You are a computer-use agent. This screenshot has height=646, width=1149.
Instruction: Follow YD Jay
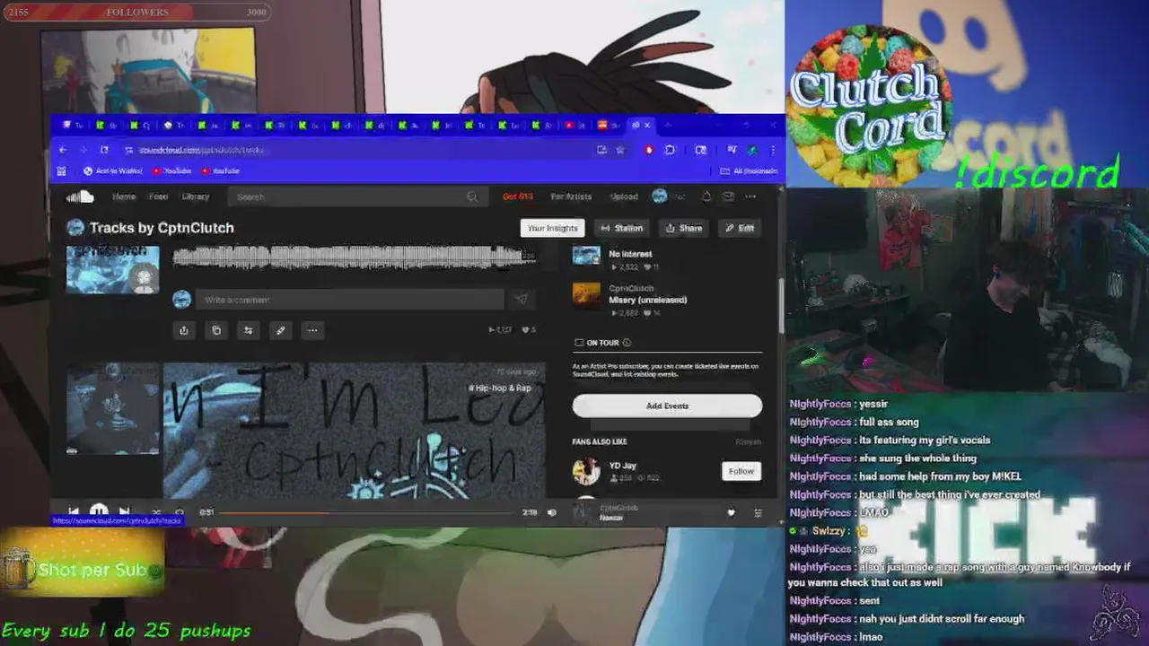tap(741, 471)
